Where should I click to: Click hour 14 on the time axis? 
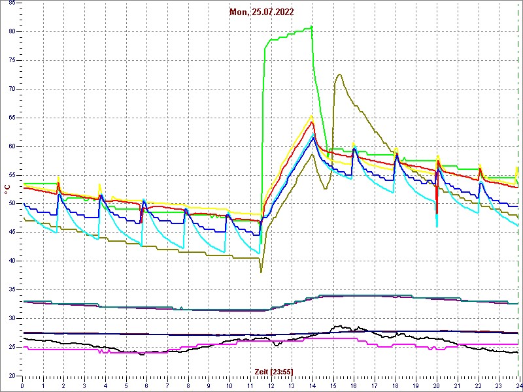click(312, 385)
